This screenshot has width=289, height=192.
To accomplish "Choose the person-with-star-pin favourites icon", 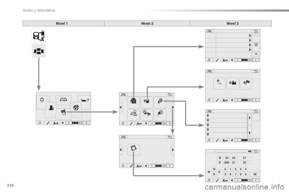I will pyautogui.click(x=160, y=101).
